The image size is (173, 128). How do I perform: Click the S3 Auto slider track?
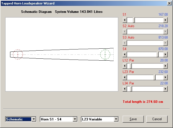tap(145, 43)
